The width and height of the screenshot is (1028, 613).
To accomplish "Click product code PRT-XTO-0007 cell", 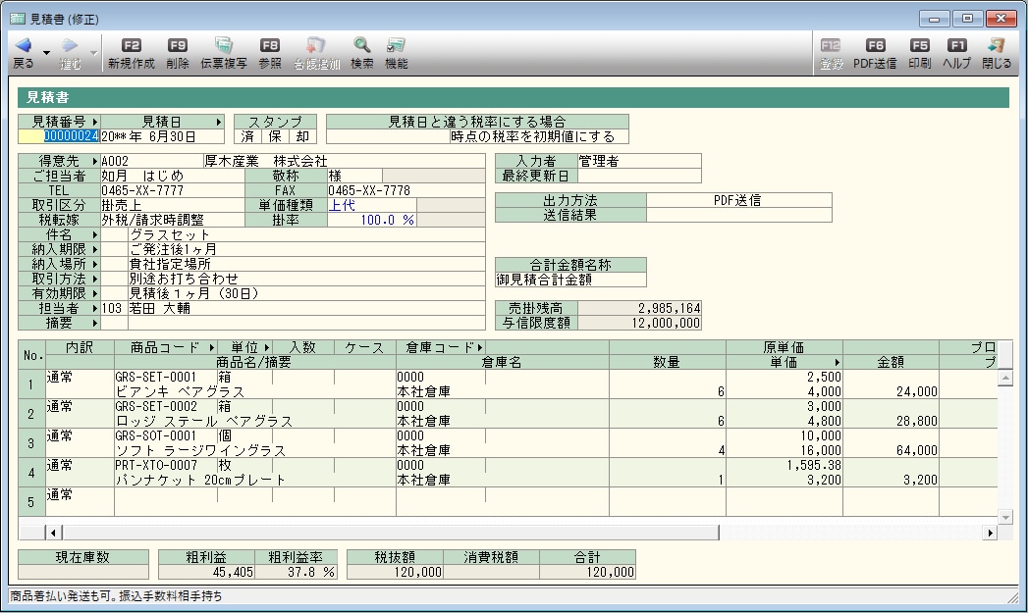I will click(165, 465).
